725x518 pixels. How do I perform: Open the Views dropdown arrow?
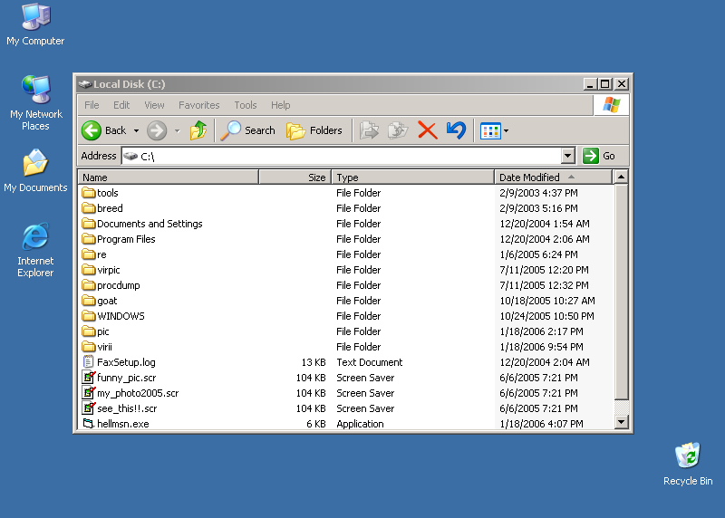(x=507, y=131)
